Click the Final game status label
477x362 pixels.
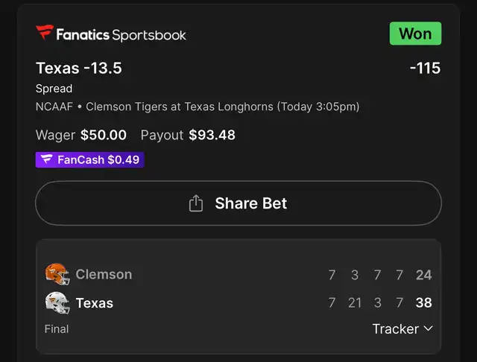57,329
